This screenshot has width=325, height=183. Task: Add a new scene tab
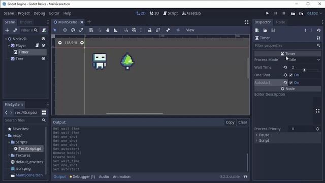[x=89, y=22]
